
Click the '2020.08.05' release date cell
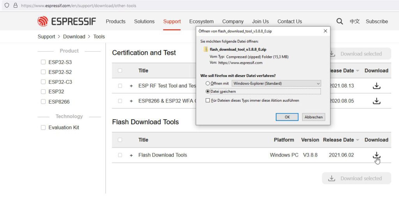tap(342, 101)
